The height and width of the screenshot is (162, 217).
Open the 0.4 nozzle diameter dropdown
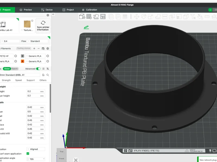coord(10,41)
